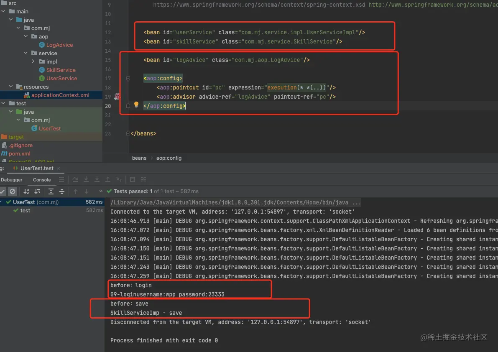Open SkillService class in project tree
Viewport: 498px width, 352px height.
(61, 70)
